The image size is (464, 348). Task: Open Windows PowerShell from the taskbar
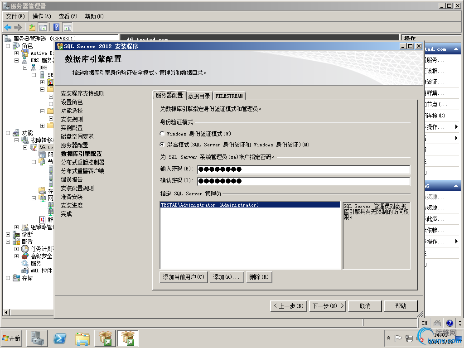59,338
